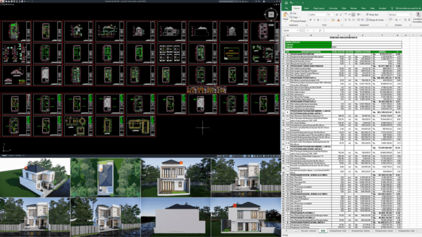
Task: Switch to the Formulas ribbon tab
Action: coord(333,9)
